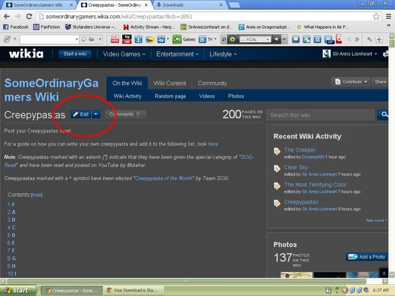
Task: Bookmark the page with the star icon
Action: (376, 17)
